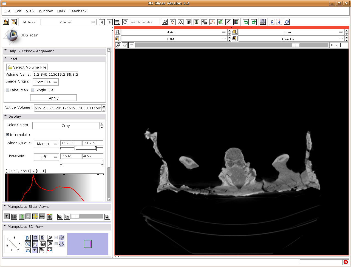The width and height of the screenshot is (351, 267).
Task: Collapse the Load panel
Action: (54, 59)
